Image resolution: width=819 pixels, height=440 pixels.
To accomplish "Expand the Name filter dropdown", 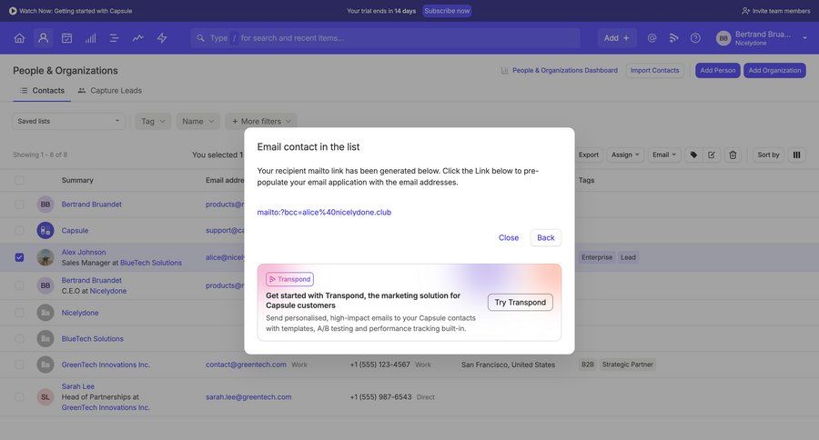I will point(198,121).
